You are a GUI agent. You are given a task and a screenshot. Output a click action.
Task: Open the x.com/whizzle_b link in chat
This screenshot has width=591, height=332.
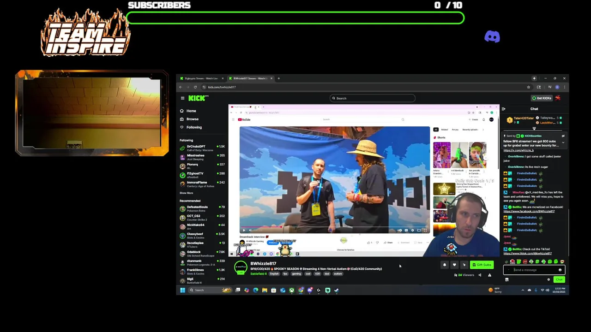pos(519,150)
